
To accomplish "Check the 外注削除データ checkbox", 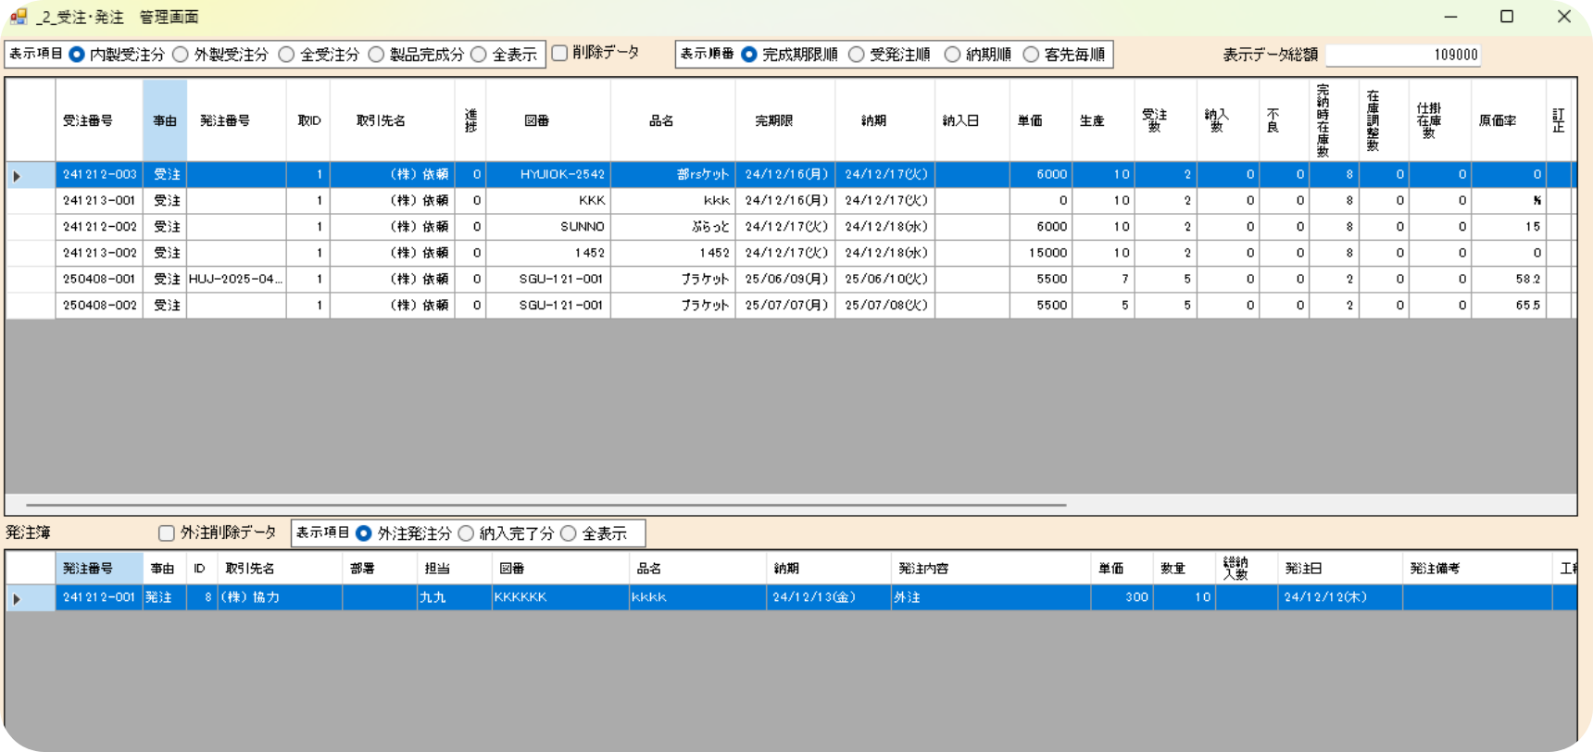I will pyautogui.click(x=167, y=533).
